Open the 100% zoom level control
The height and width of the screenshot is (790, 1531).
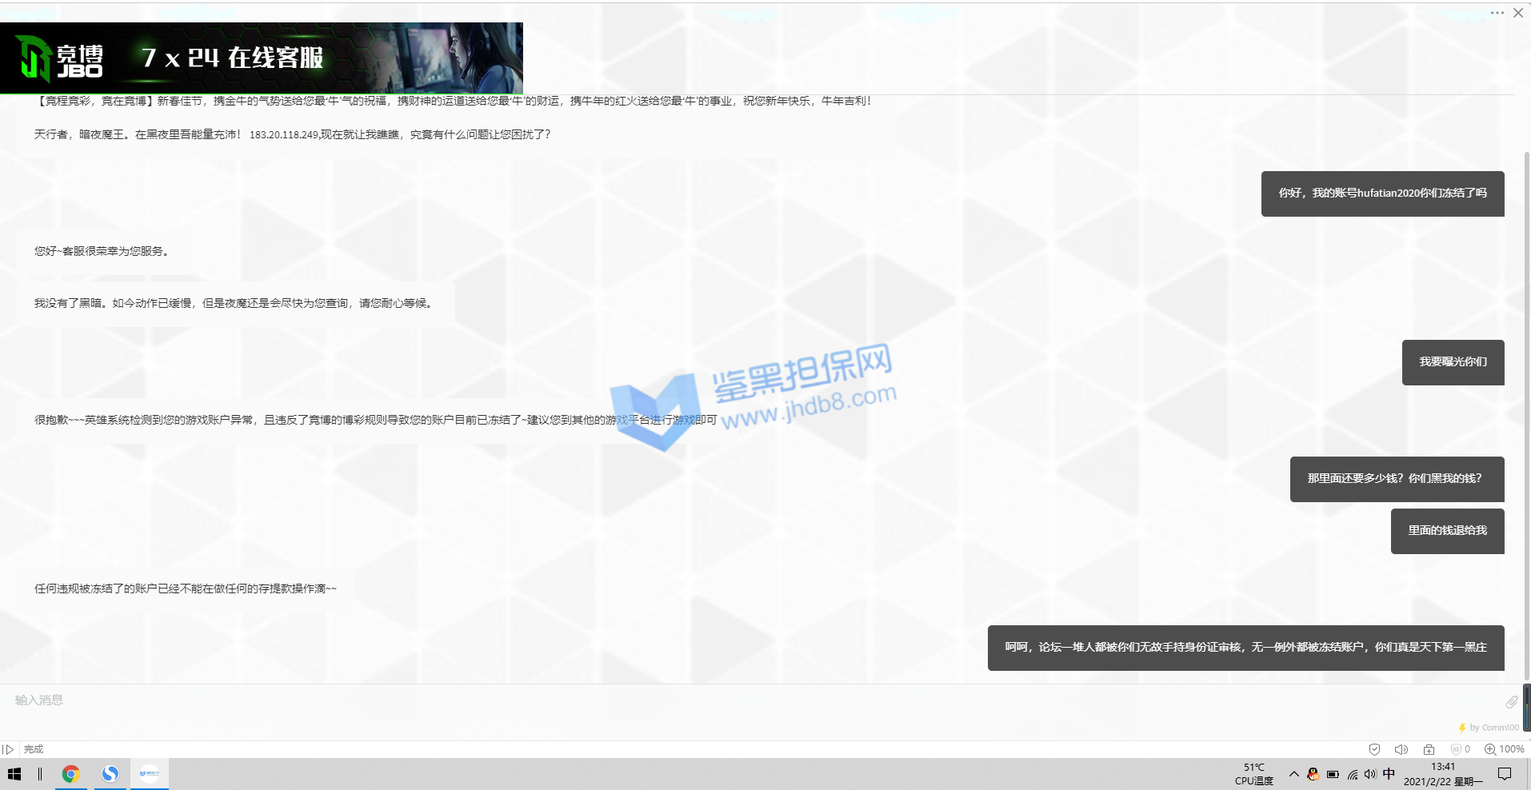click(1504, 749)
